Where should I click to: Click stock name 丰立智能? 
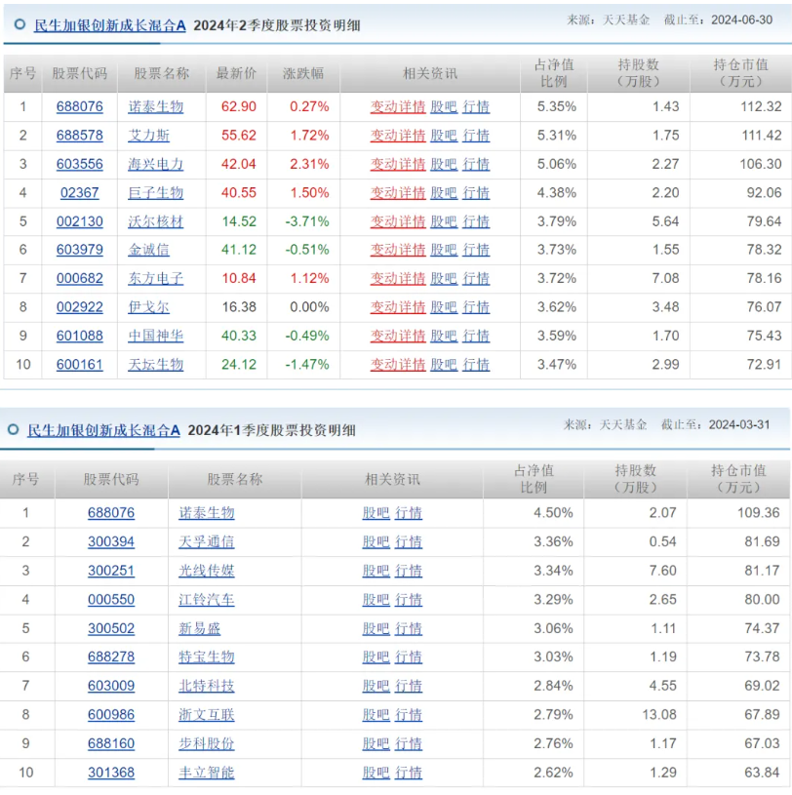207,773
